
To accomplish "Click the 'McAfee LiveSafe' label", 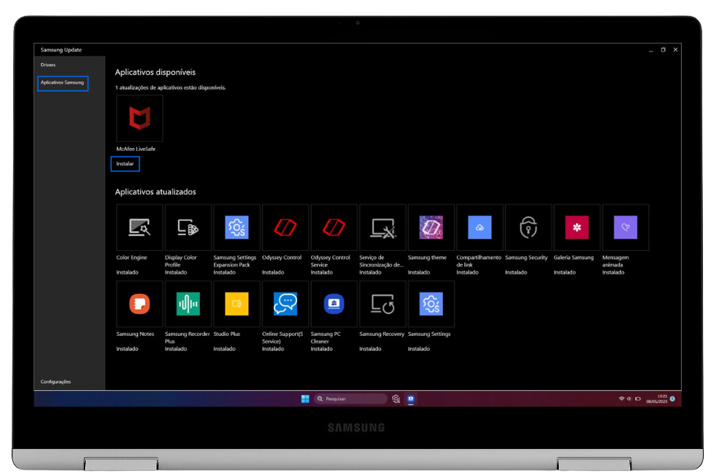I will [x=136, y=149].
